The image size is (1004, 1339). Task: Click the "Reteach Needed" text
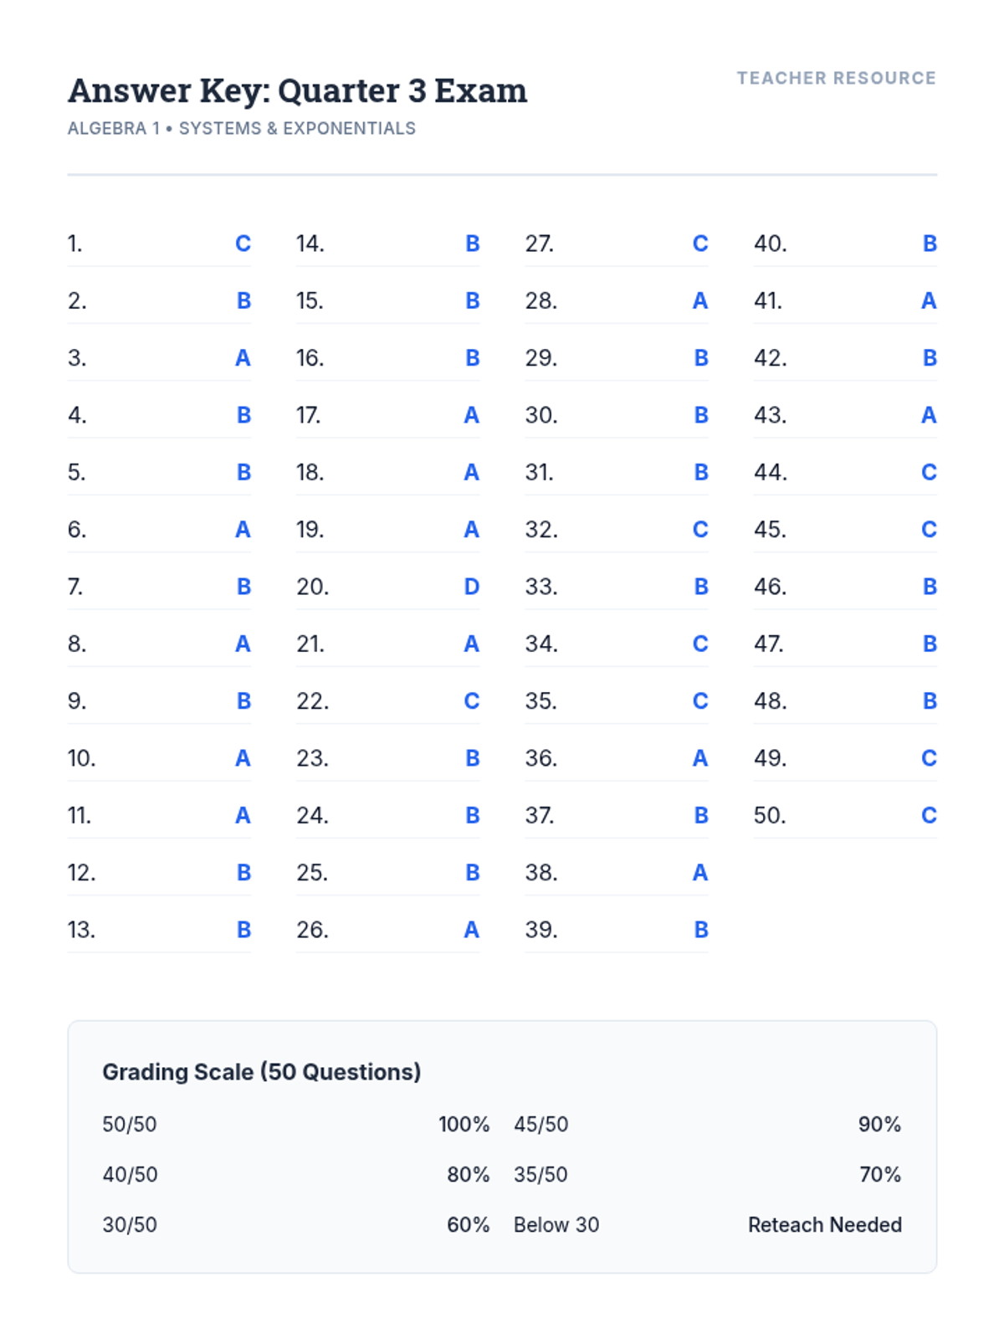pyautogui.click(x=824, y=1224)
